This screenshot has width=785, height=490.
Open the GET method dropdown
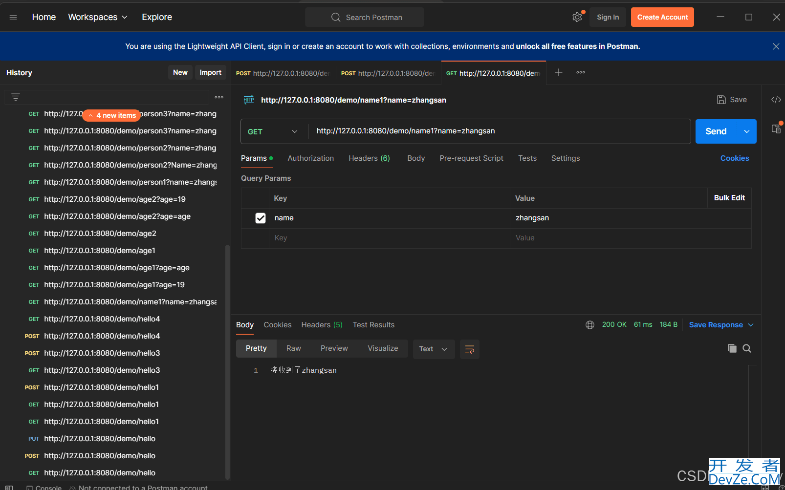[273, 131]
